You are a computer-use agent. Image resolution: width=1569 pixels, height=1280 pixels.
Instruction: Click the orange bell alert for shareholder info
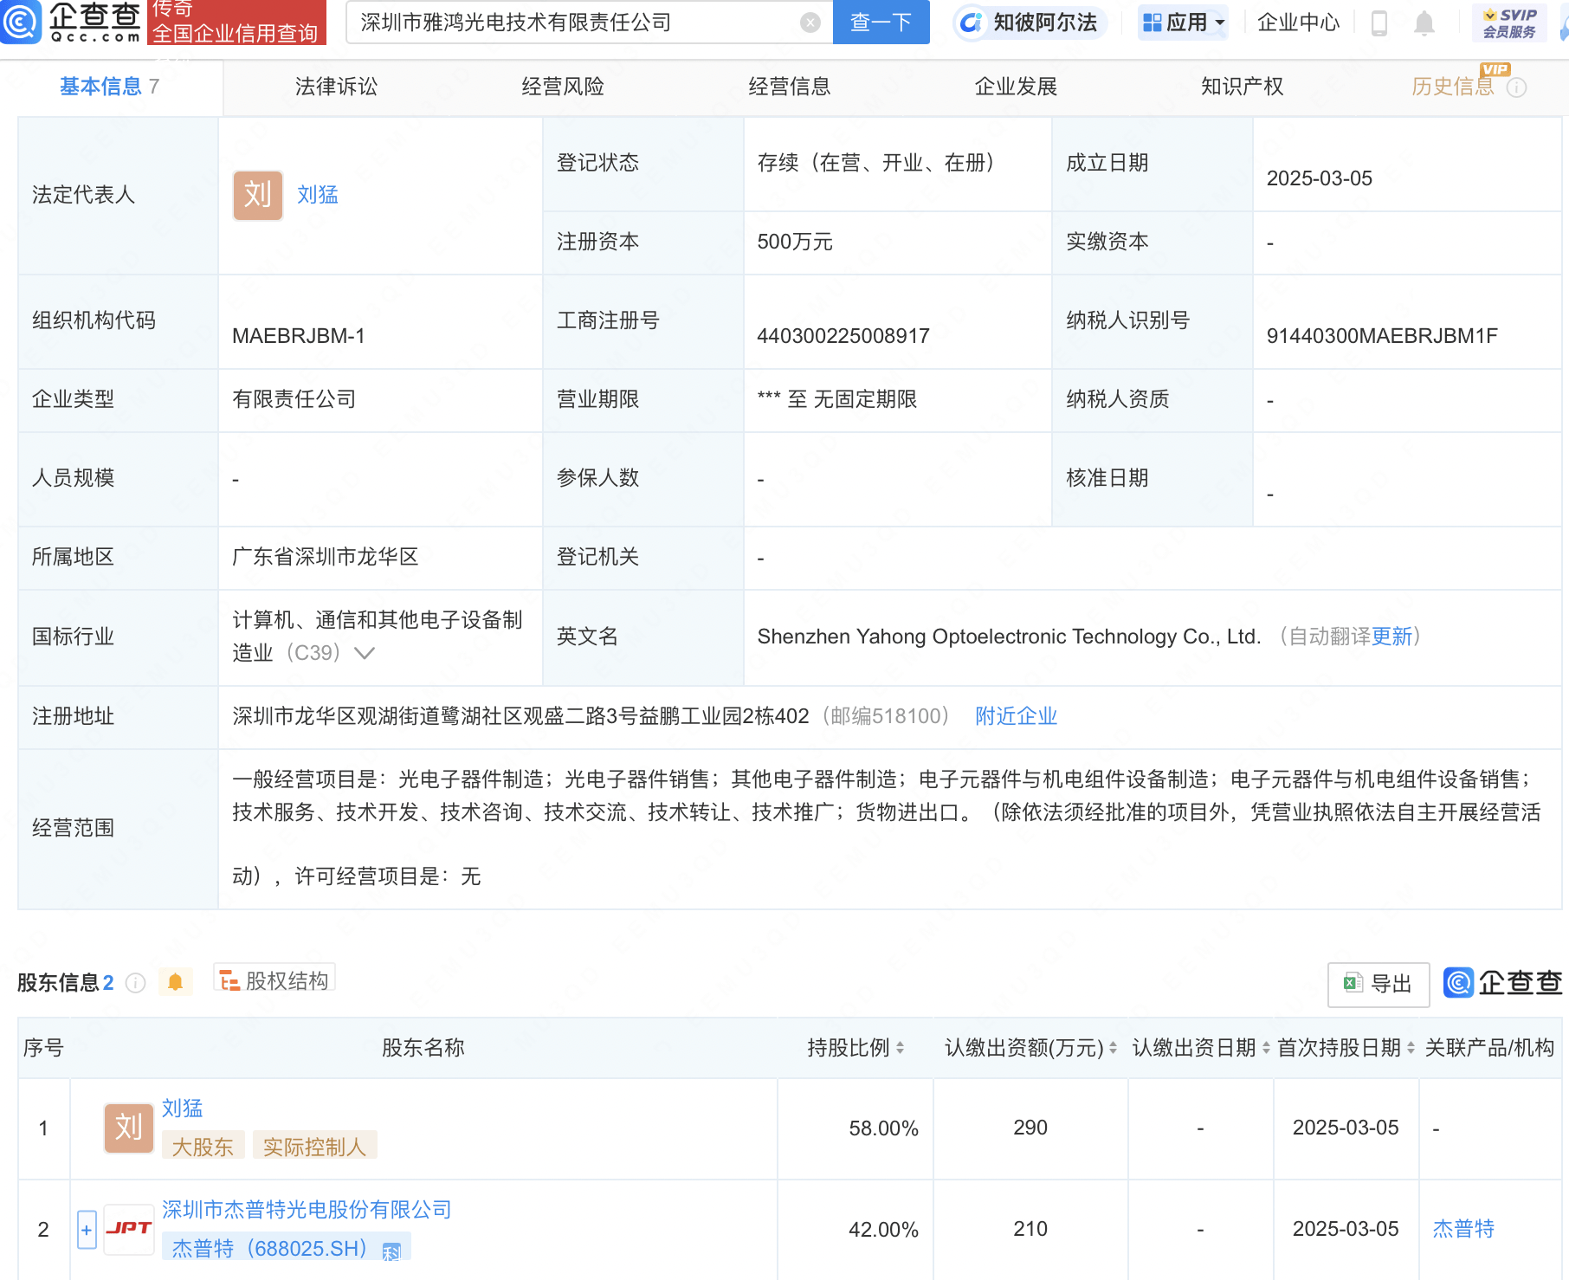coord(175,982)
